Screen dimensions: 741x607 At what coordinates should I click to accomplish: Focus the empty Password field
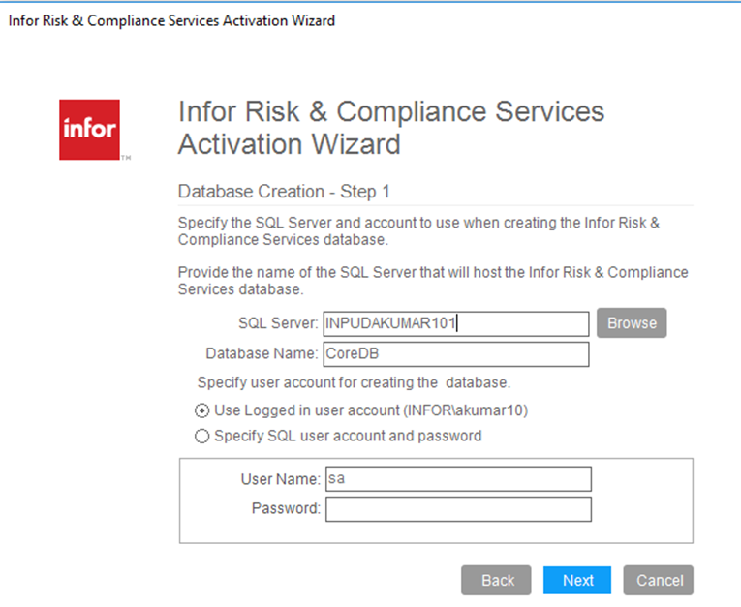(457, 509)
